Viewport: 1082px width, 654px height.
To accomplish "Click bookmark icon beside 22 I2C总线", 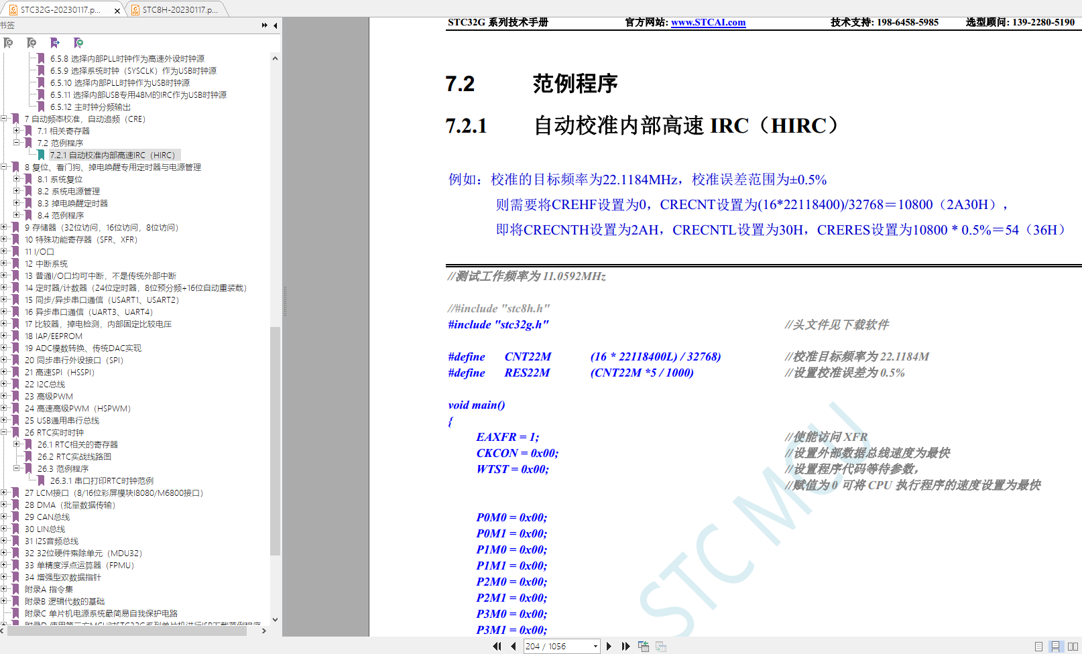I will click(16, 384).
